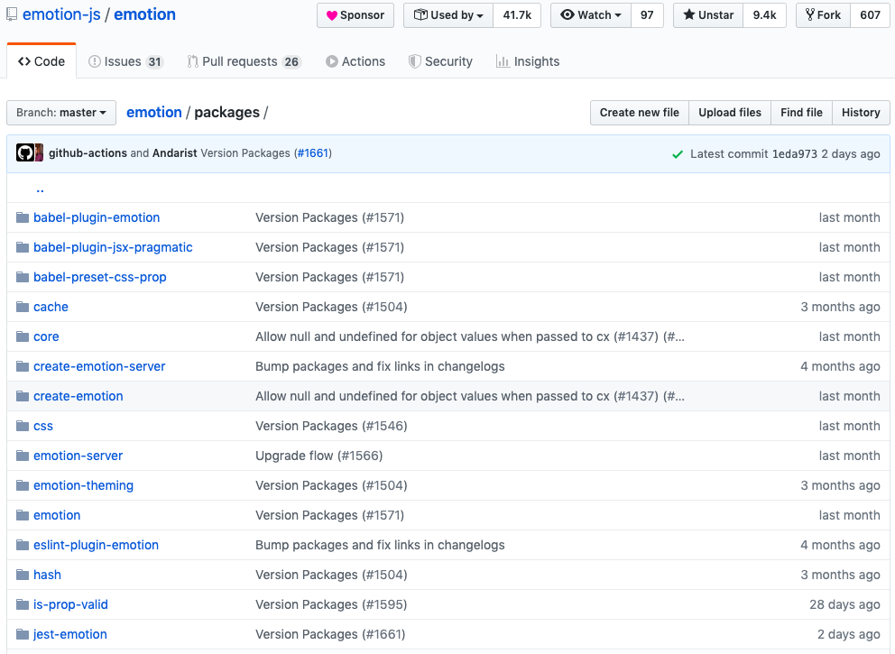Click the repository book icon
Screen dimensions: 895x654
click(x=12, y=14)
